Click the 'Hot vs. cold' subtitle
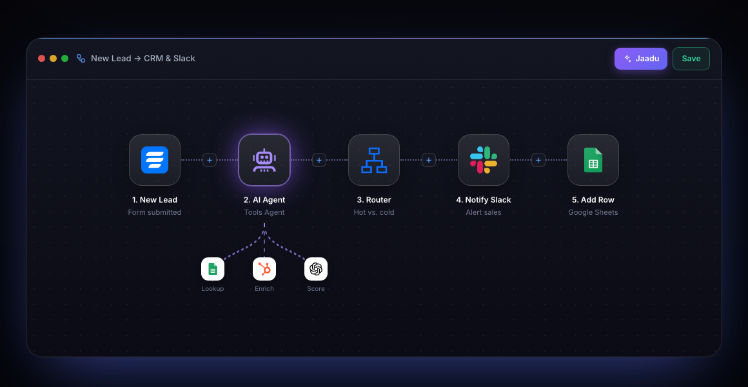 tap(374, 212)
